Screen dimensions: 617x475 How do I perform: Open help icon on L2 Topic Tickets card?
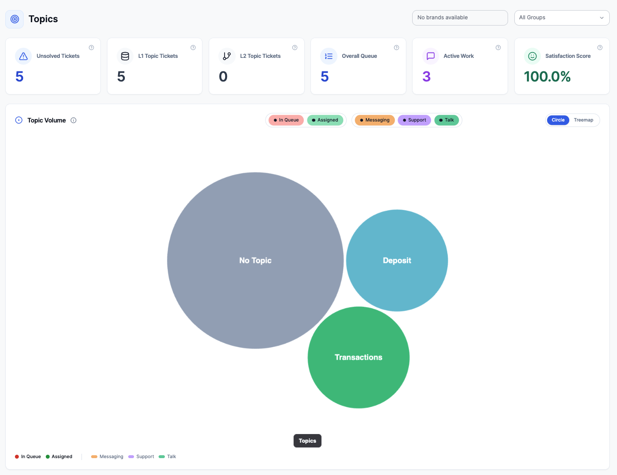tap(295, 48)
